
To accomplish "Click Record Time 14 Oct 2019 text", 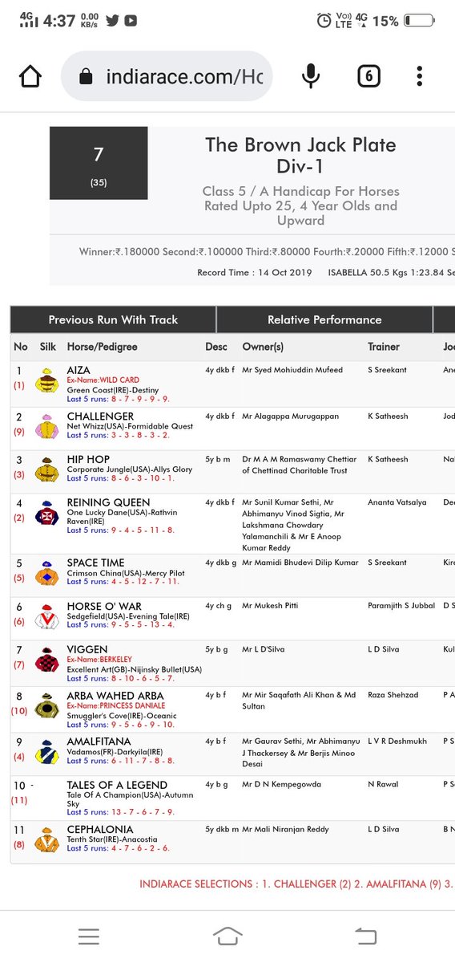I will point(255,273).
